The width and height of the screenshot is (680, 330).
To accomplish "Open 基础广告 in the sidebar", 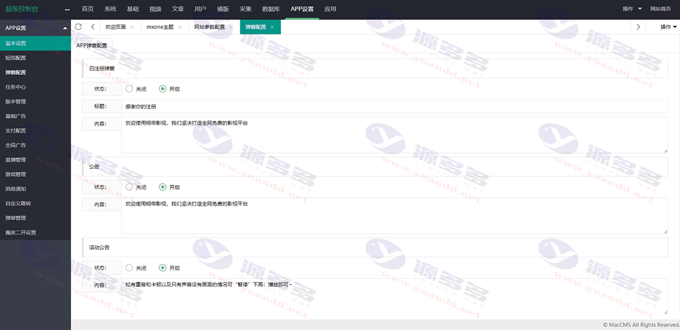I will [35, 116].
